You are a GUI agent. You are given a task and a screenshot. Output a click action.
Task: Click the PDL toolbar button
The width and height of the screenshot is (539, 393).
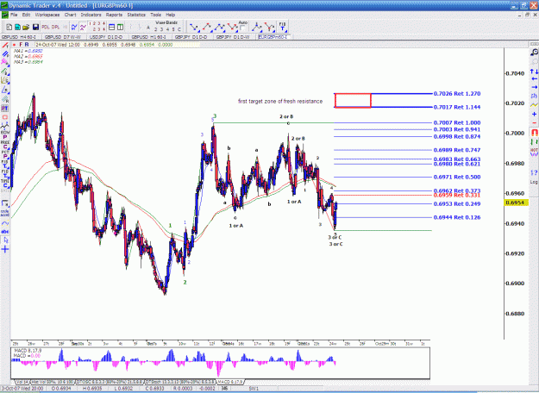(46, 27)
